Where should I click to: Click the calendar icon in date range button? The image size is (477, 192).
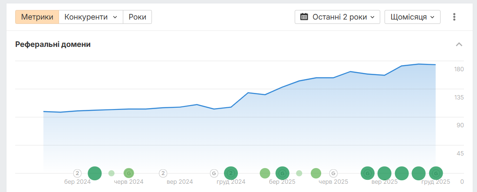point(304,17)
